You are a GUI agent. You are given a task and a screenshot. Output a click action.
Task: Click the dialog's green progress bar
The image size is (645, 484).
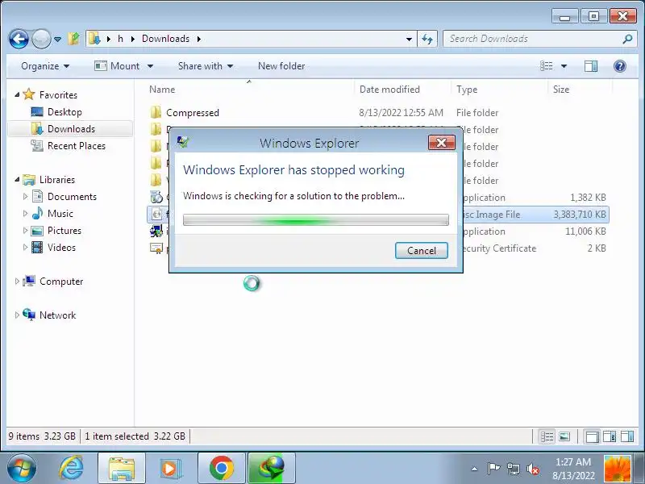tap(315, 219)
